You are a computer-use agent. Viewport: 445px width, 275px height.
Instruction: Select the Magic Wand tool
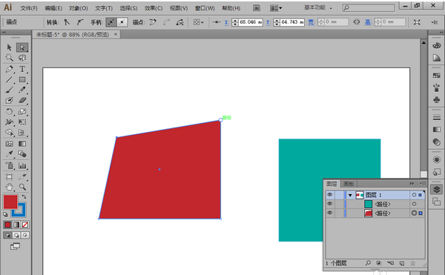[x=9, y=58]
